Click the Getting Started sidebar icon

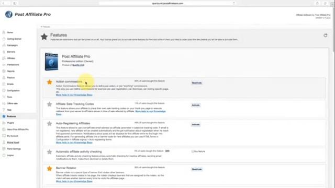pos(4,39)
